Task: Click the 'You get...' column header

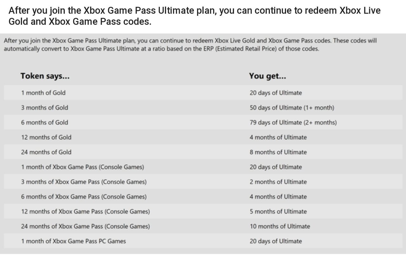Action: [x=268, y=76]
